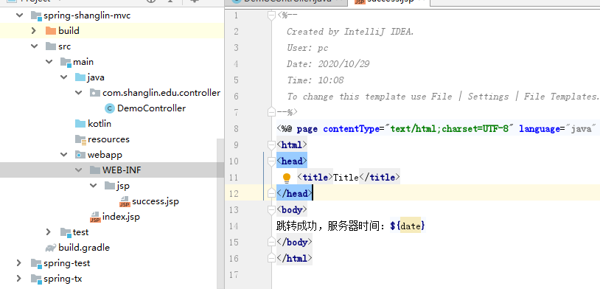600x289 pixels.
Task: Click the word 'Title' between title tags
Action: (x=346, y=178)
